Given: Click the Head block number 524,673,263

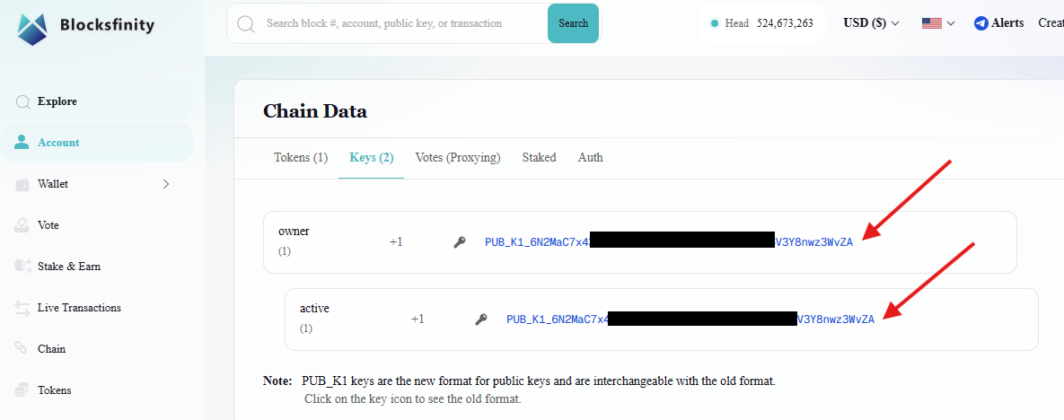Looking at the screenshot, I should point(785,23).
